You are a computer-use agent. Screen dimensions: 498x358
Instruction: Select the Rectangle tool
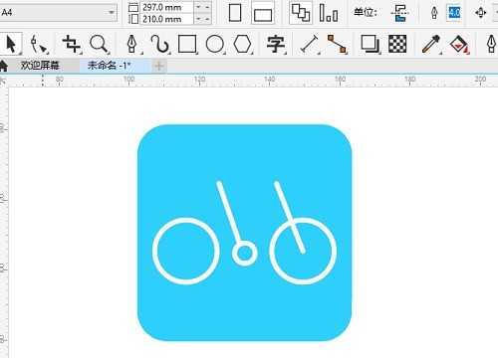click(187, 44)
